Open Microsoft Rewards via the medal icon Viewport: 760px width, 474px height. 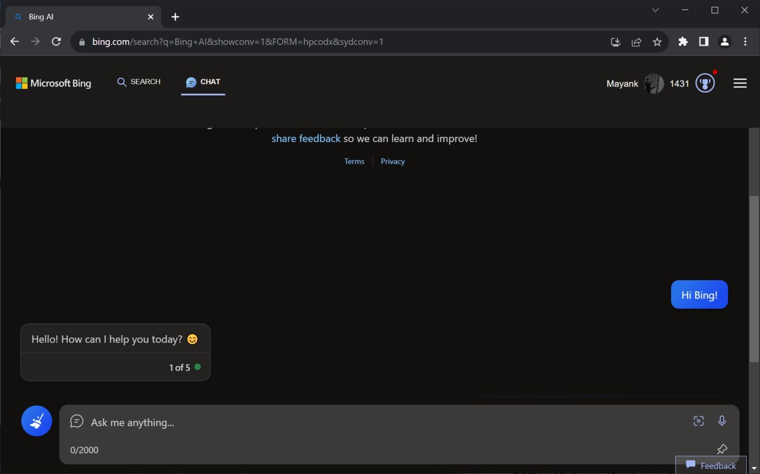point(705,83)
